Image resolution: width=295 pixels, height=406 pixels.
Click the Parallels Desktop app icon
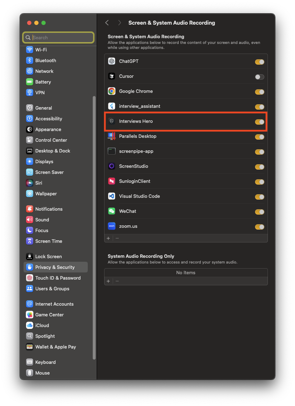[x=112, y=136]
